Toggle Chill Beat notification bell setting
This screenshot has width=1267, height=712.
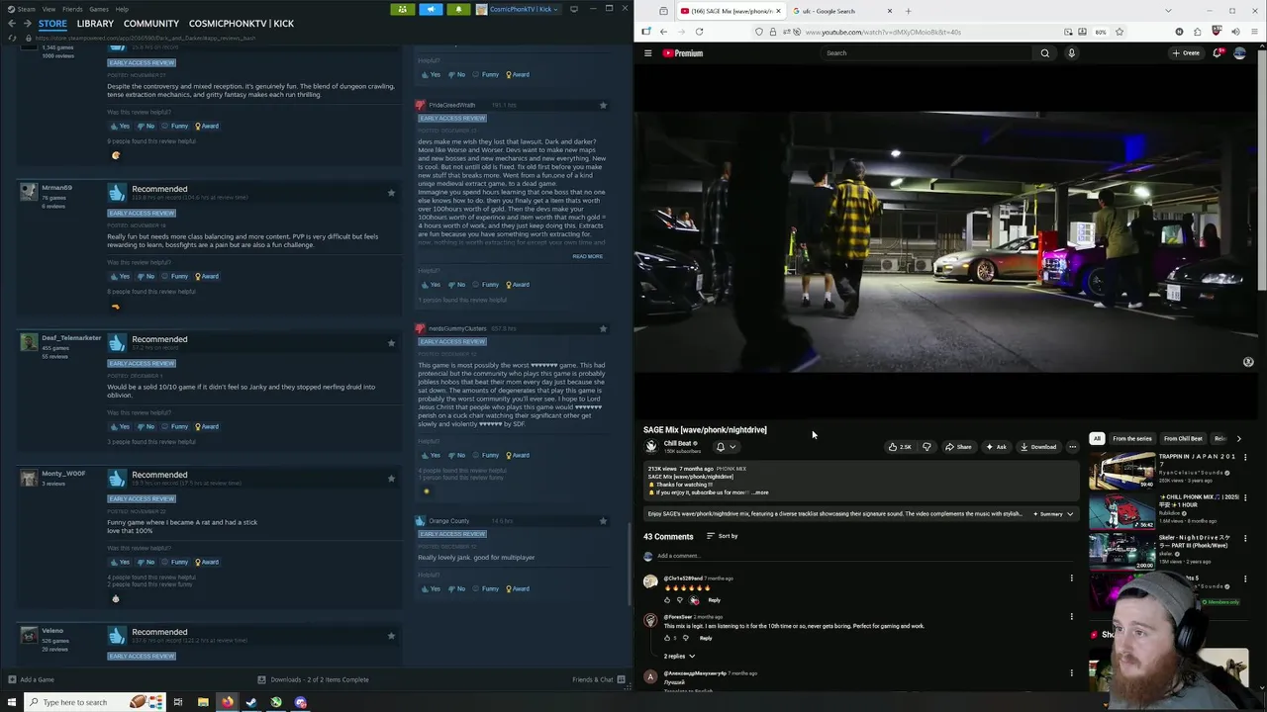(726, 447)
